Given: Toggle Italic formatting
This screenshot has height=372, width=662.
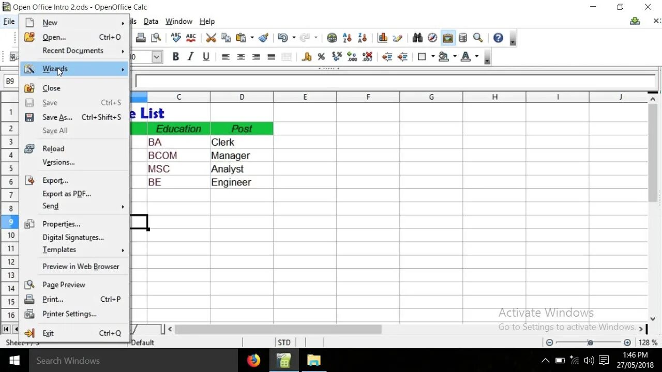Looking at the screenshot, I should [x=191, y=57].
